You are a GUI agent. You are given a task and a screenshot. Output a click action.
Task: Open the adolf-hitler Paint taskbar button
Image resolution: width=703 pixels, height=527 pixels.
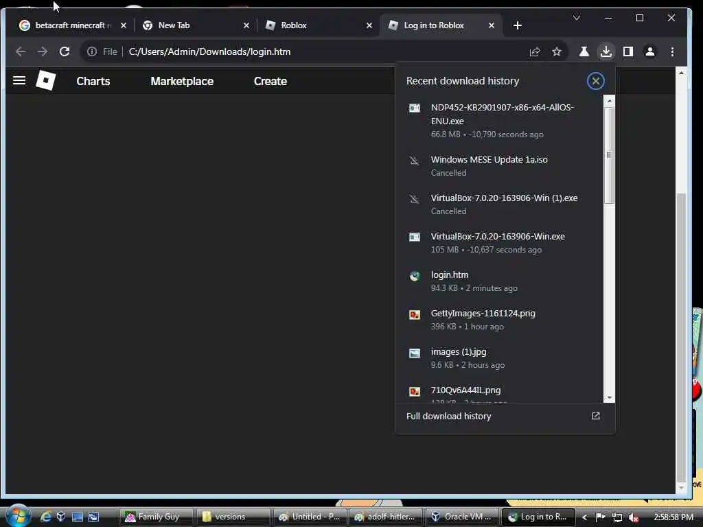[386, 517]
